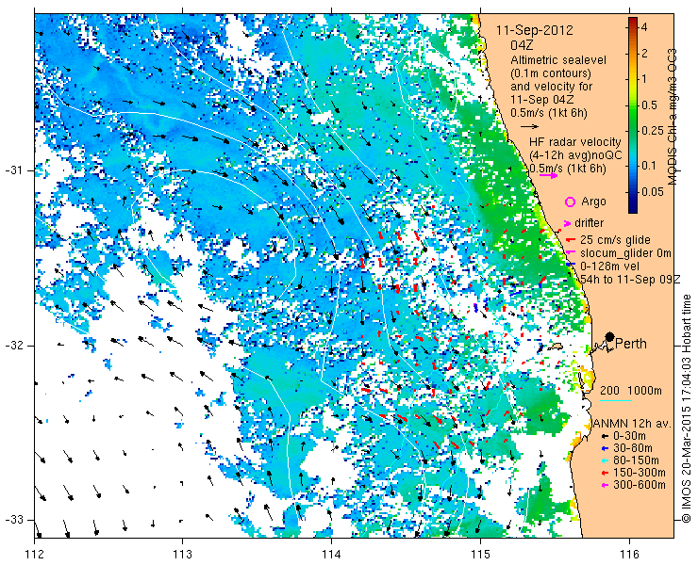The image size is (698, 565).
Task: Click the red 150-300m ANMN arrow
Action: pos(605,473)
